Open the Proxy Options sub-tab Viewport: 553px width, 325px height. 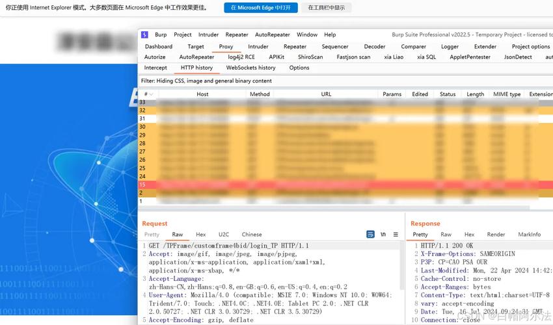click(x=299, y=68)
